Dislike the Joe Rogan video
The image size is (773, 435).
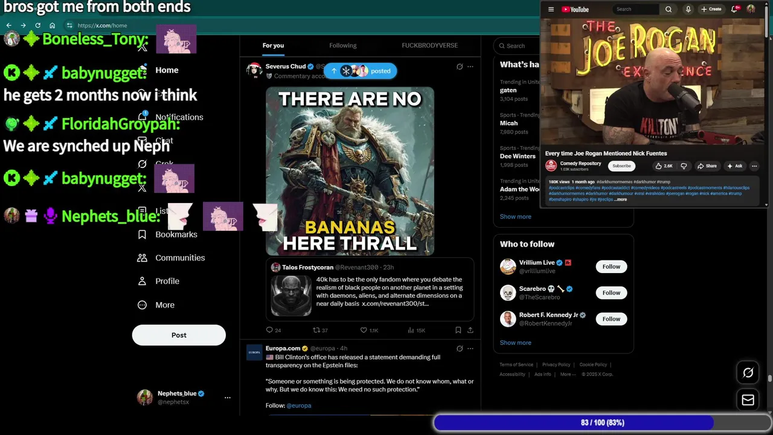(684, 166)
